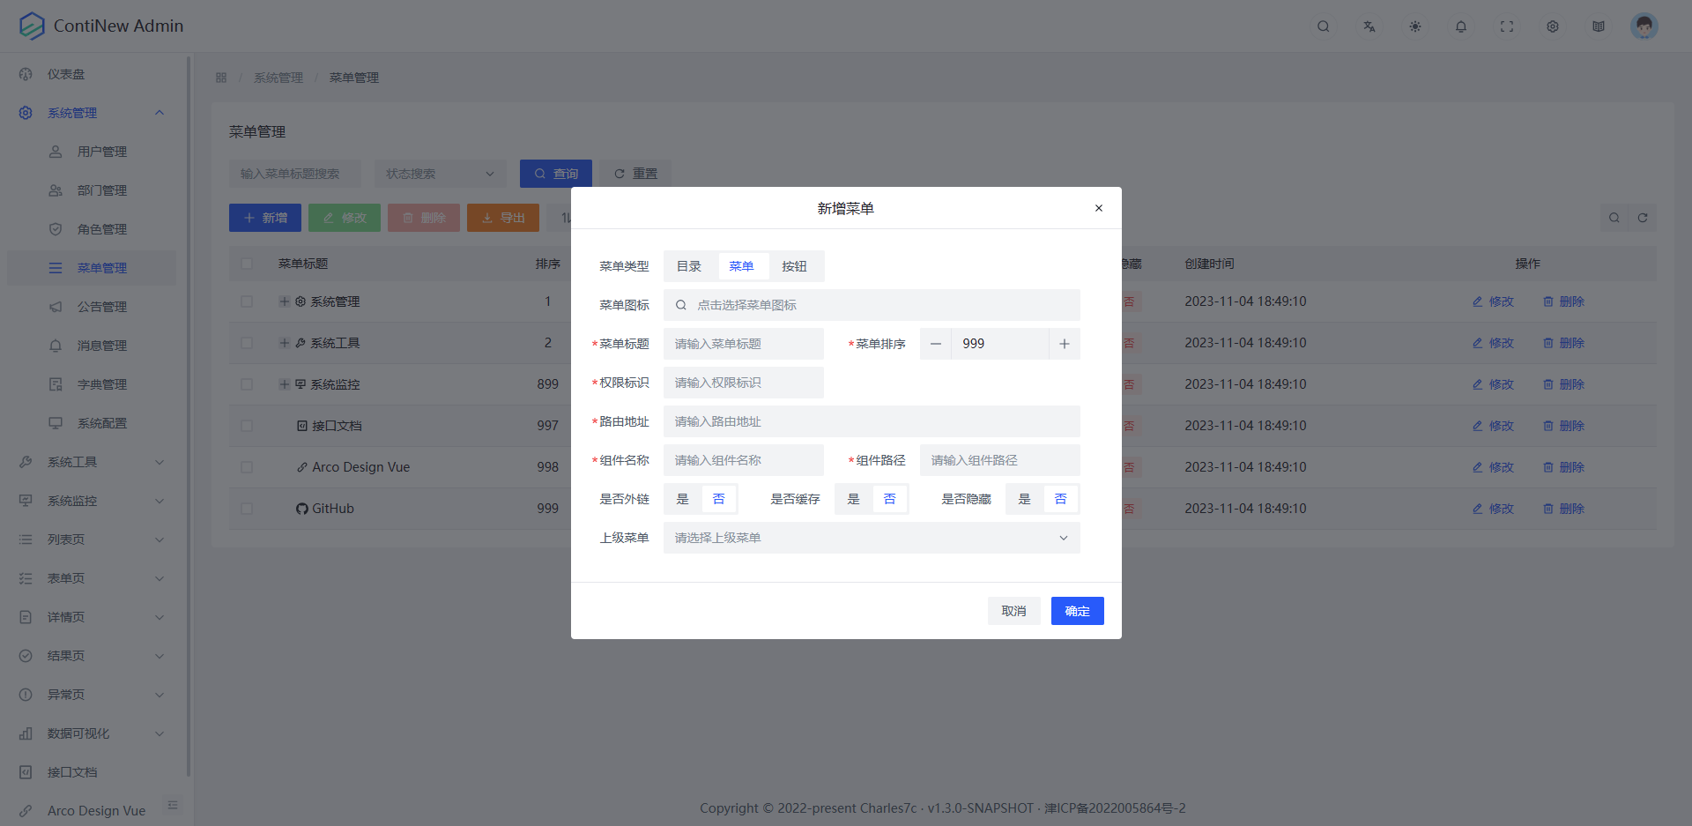Switch menu type to 目录
The height and width of the screenshot is (826, 1692).
(x=689, y=266)
